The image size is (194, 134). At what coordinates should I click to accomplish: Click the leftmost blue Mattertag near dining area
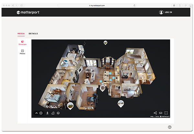[101, 81]
